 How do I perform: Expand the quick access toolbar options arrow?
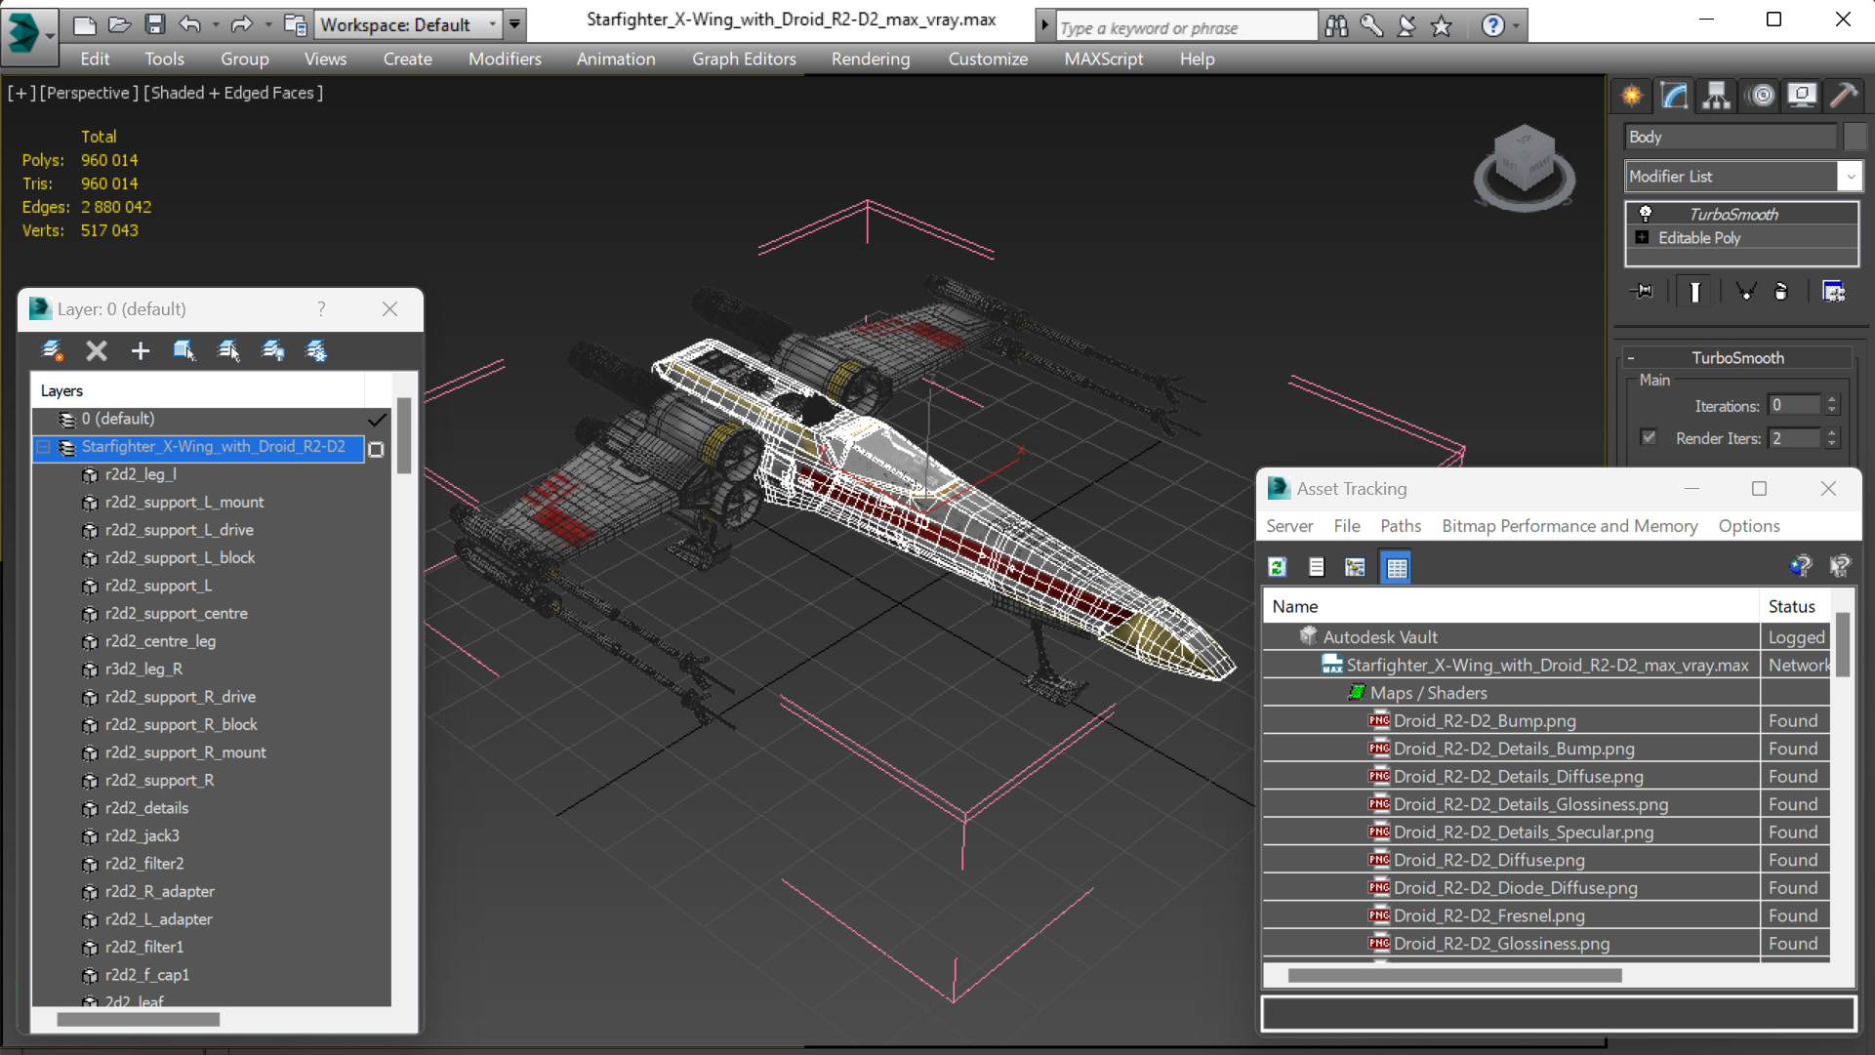point(514,24)
